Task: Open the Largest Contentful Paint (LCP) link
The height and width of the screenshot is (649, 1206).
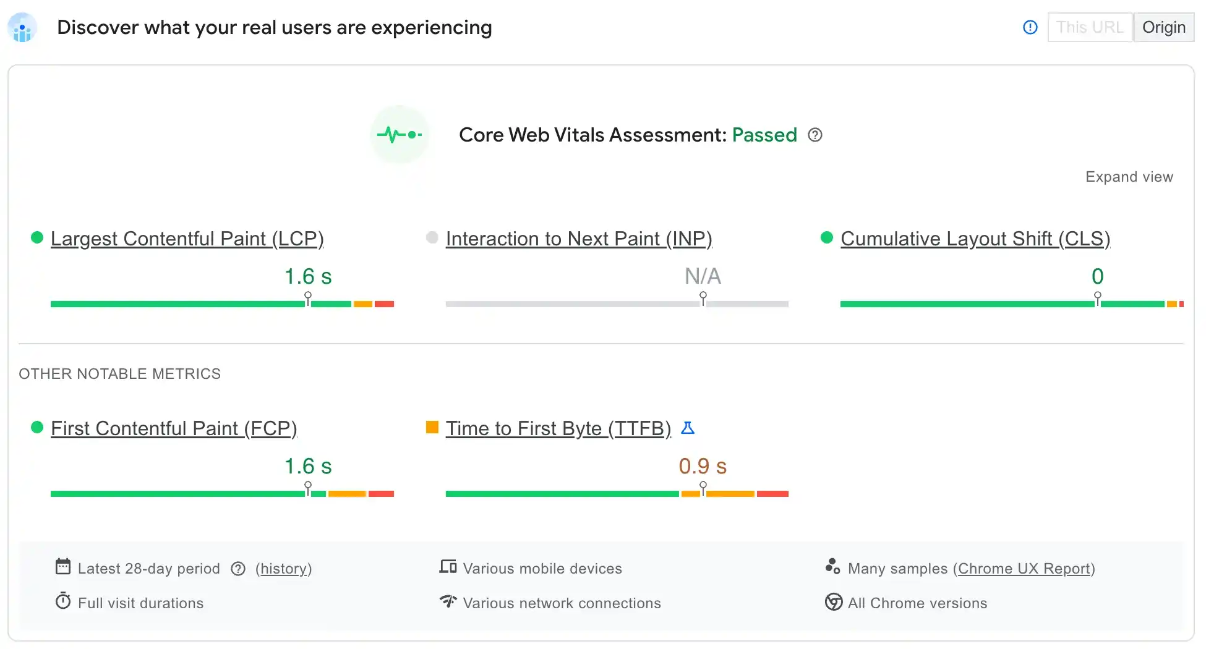Action: click(187, 239)
